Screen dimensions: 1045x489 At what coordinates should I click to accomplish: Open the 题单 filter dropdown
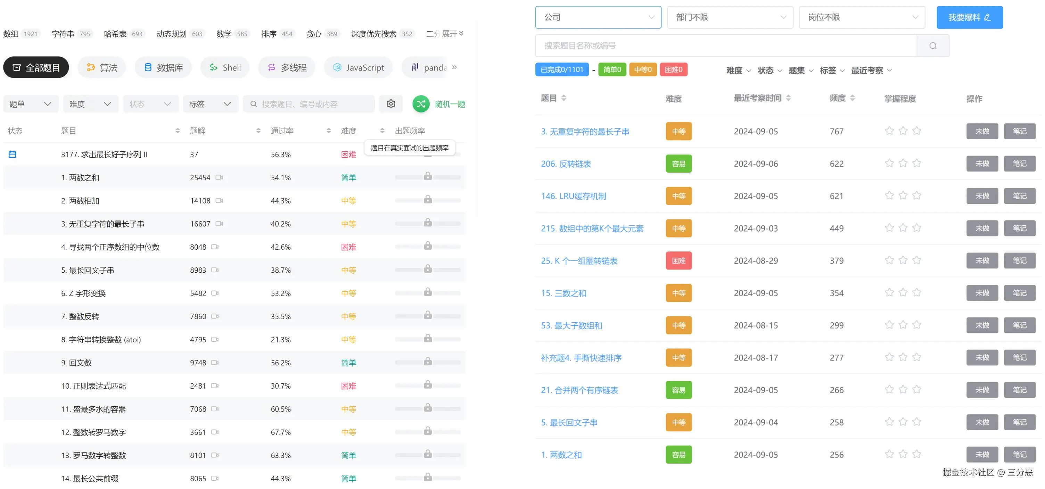coord(31,104)
